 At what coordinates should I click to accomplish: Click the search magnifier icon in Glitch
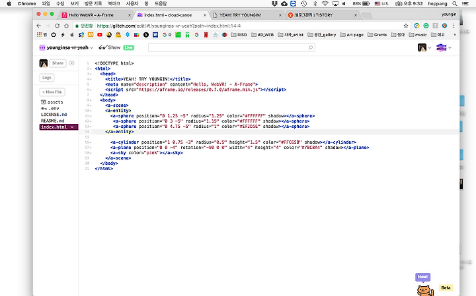310,47
